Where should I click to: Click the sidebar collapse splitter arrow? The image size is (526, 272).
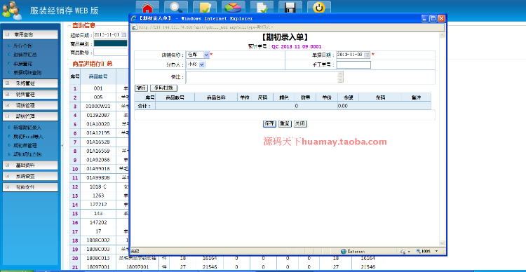pyautogui.click(x=62, y=146)
